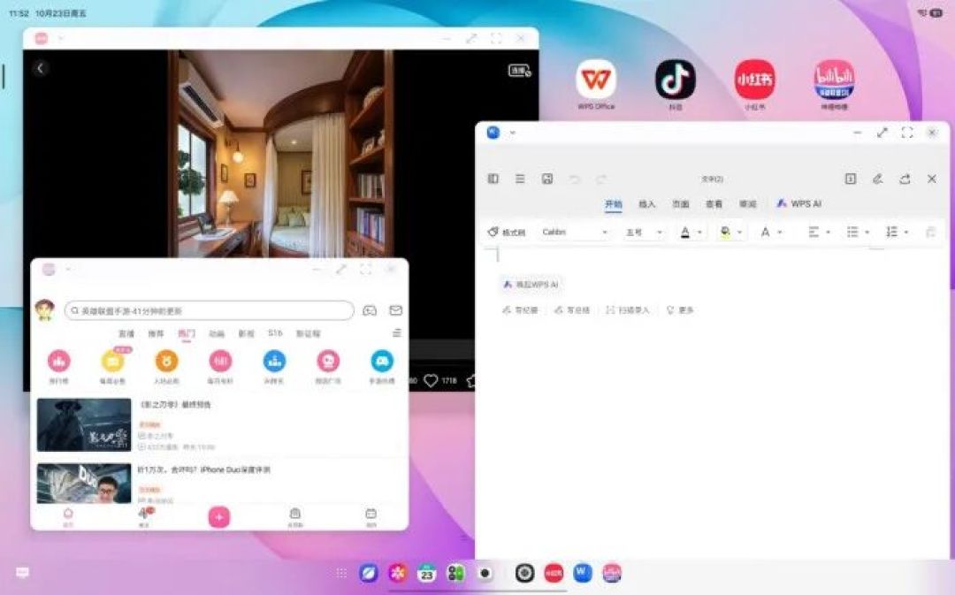Select the bilibili Hot (热门) tab
The image size is (955, 595).
(187, 333)
